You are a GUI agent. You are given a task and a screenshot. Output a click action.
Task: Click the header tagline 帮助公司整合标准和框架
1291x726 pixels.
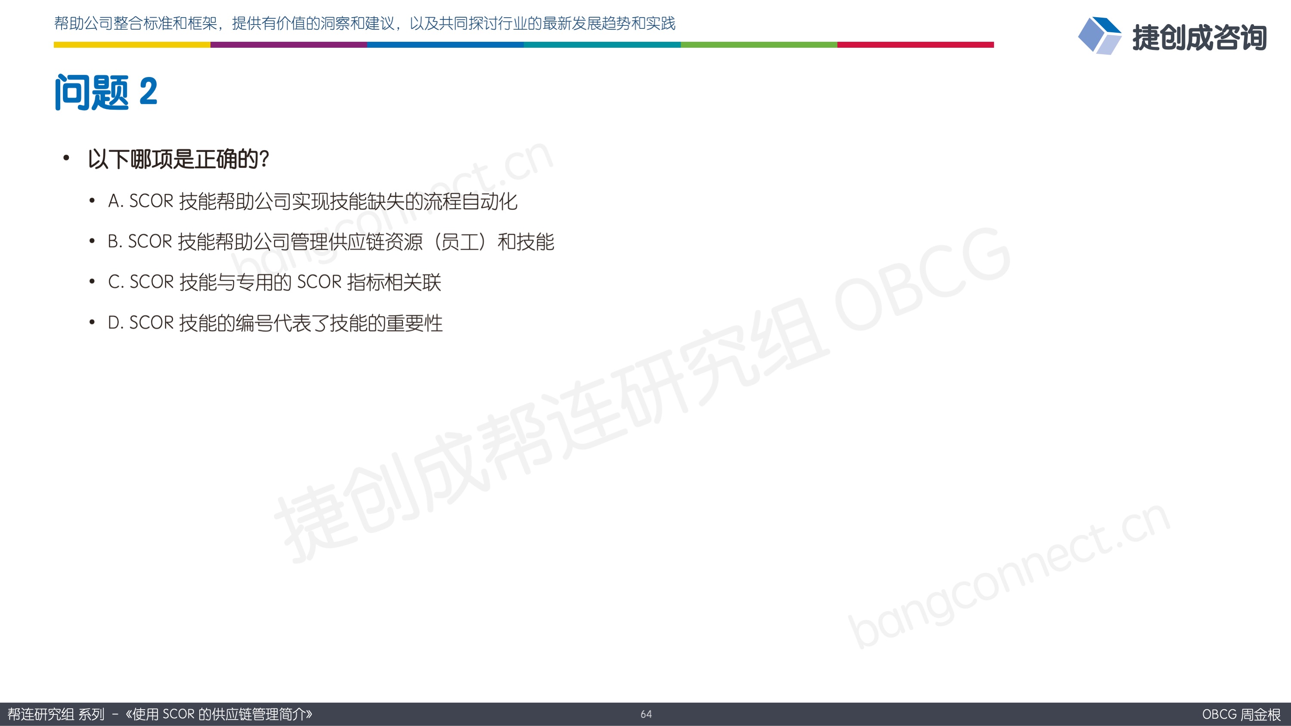(365, 24)
